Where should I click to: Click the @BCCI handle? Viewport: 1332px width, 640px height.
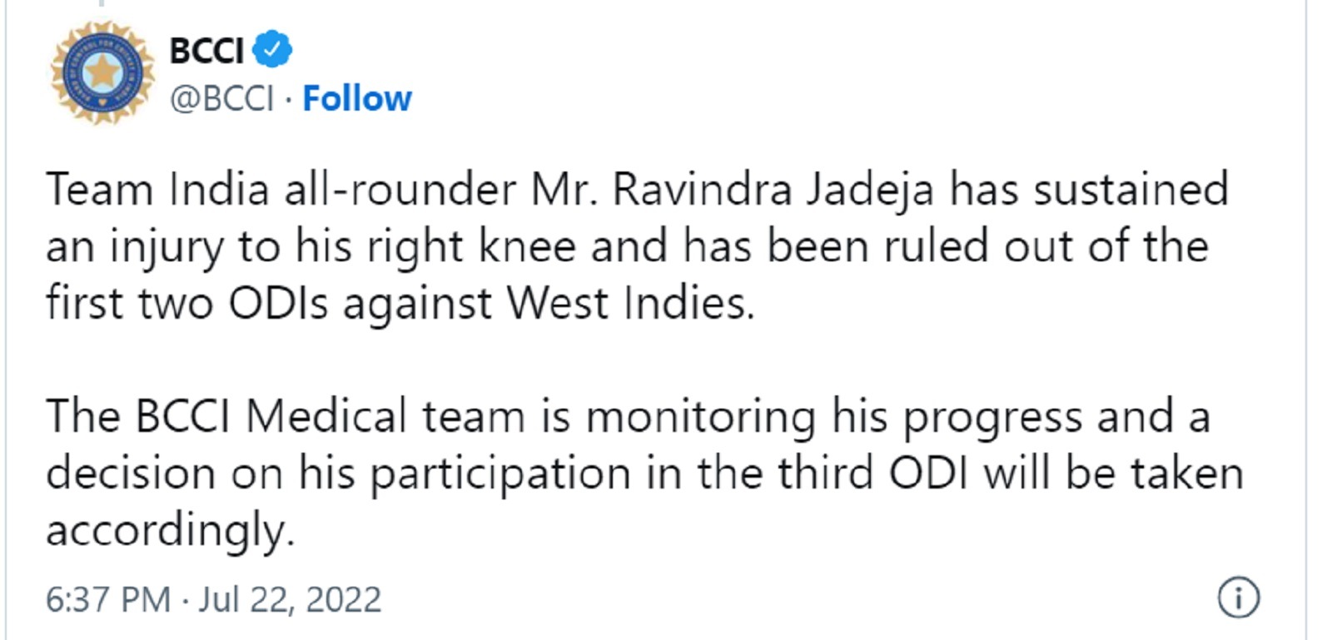pyautogui.click(x=221, y=99)
